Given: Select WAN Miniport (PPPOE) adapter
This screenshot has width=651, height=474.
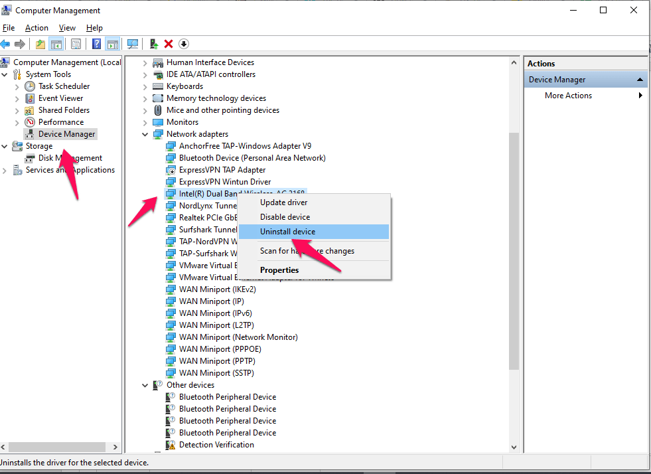Looking at the screenshot, I should (x=220, y=349).
